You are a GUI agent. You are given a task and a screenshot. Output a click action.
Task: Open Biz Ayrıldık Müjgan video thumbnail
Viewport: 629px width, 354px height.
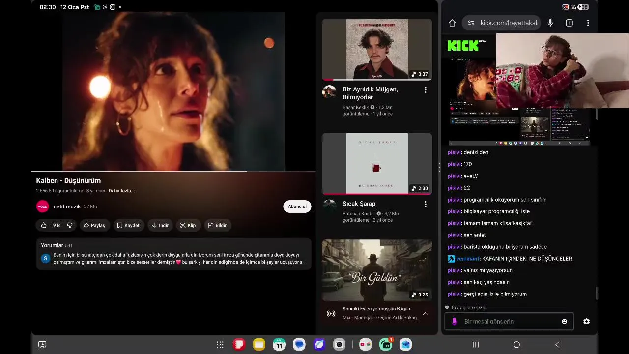pos(377,49)
